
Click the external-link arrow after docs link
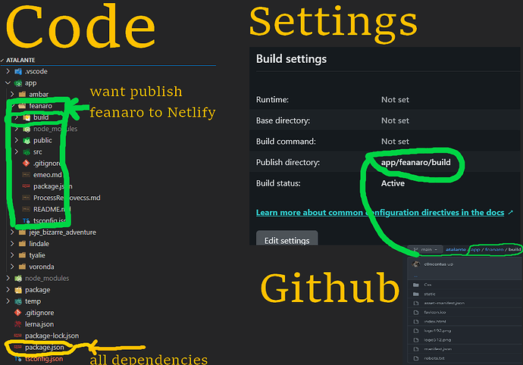510,212
